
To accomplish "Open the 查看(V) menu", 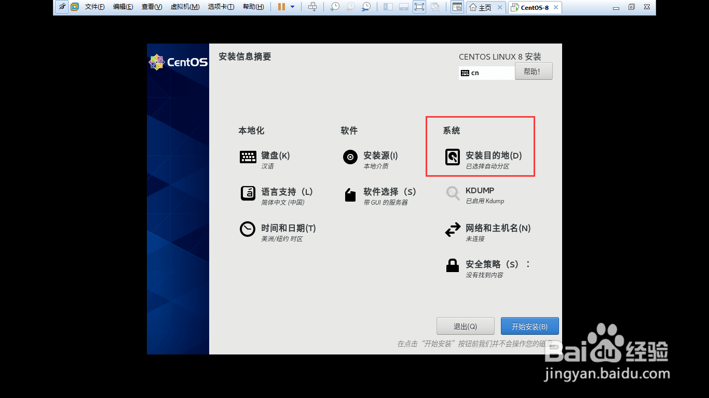I will pyautogui.click(x=152, y=7).
